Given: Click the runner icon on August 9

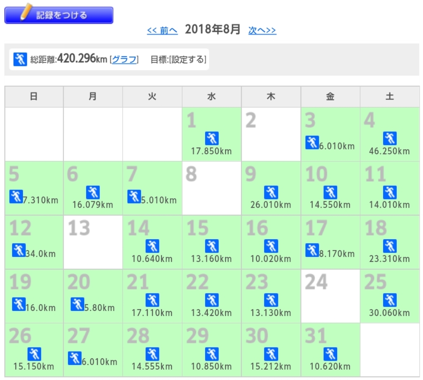Looking at the screenshot, I should [271, 192].
